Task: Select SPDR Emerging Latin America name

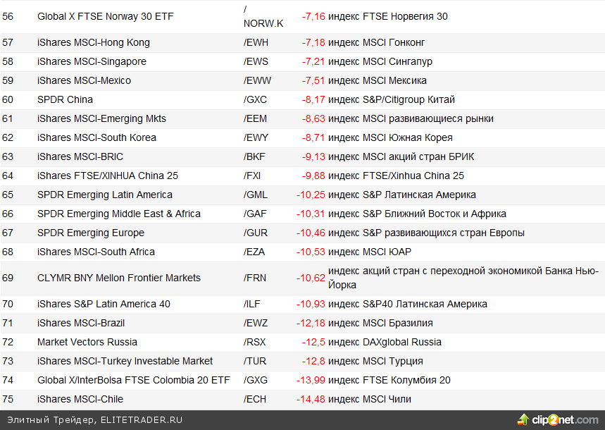Action: tap(104, 195)
